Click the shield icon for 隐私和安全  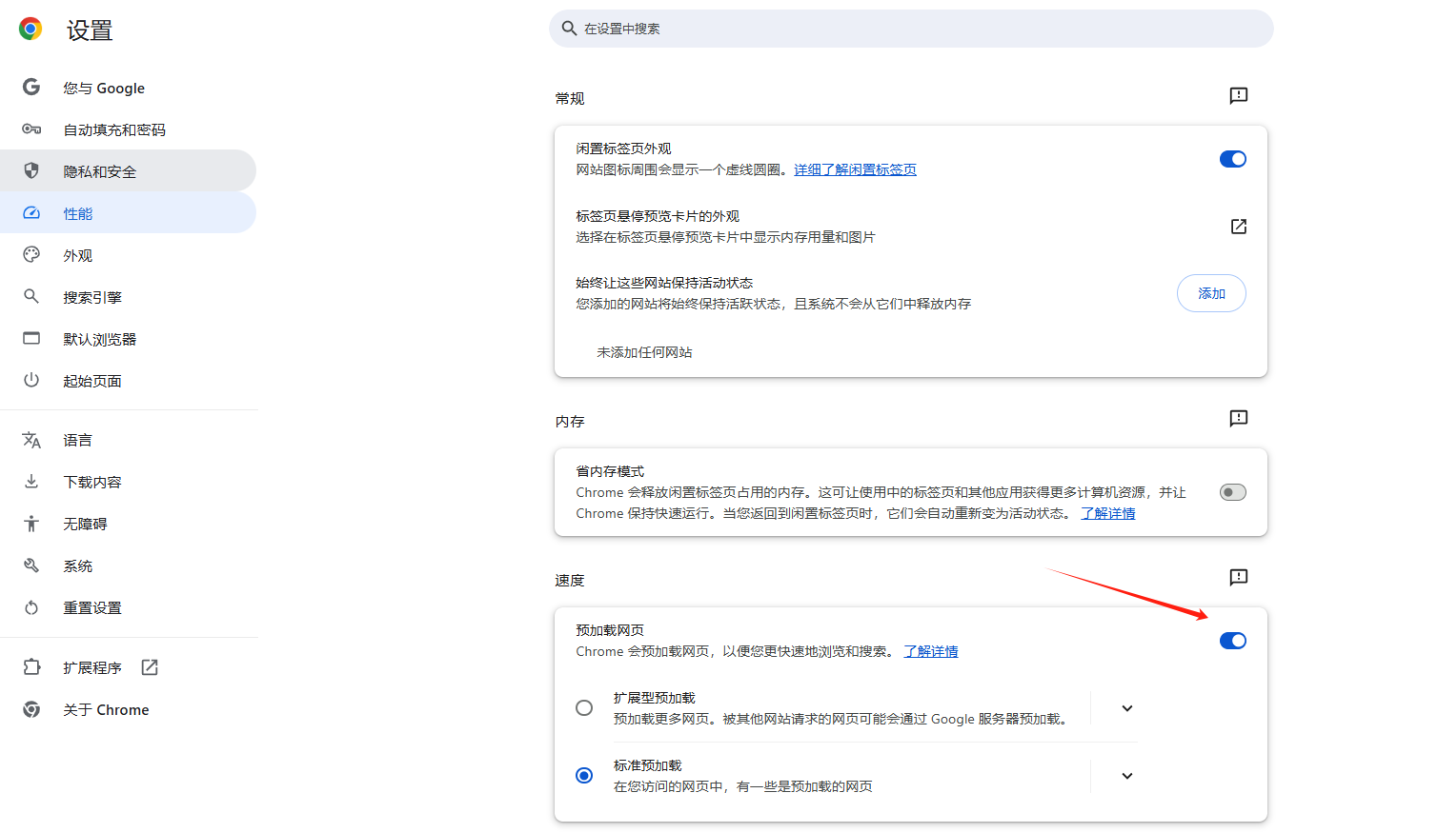pos(31,171)
